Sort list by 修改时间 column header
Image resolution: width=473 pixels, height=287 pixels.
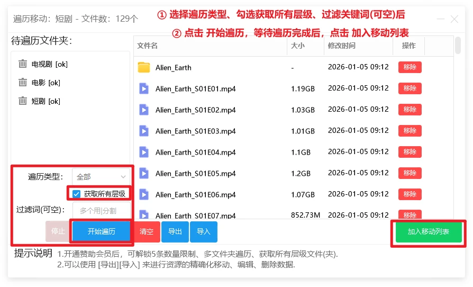click(x=342, y=46)
